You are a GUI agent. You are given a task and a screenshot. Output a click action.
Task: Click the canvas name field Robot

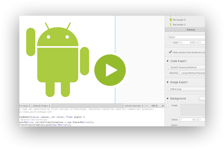coord(186,37)
